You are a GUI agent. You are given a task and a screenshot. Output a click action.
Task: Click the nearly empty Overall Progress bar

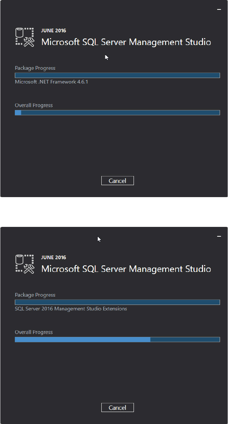click(x=117, y=113)
